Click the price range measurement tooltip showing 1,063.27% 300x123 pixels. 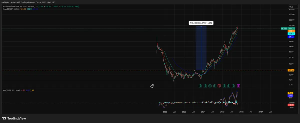click(201, 23)
